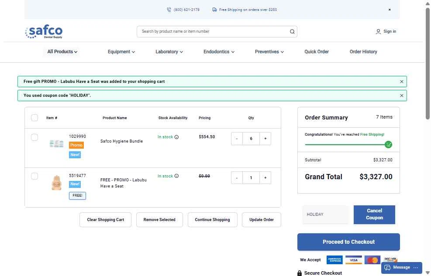The image size is (431, 276).
Task: Dismiss the free gift PROMO notification
Action: coord(402,82)
